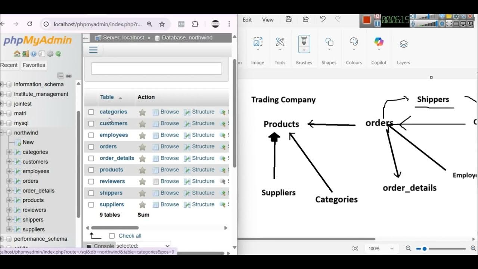Click the red stop recording button
Viewport: 478px width, 269px height.
367,20
